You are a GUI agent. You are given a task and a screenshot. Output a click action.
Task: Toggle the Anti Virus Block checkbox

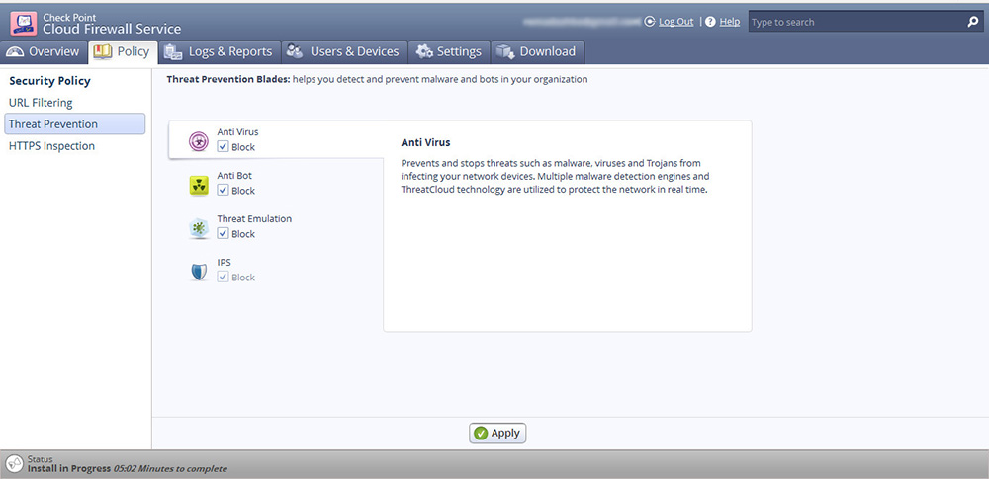223,146
